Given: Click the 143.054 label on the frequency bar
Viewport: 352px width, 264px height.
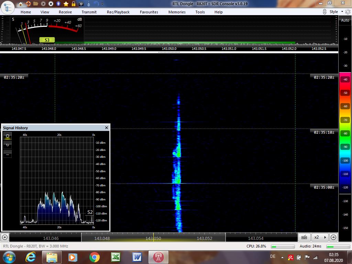Looking at the screenshot, I should click(x=256, y=239).
